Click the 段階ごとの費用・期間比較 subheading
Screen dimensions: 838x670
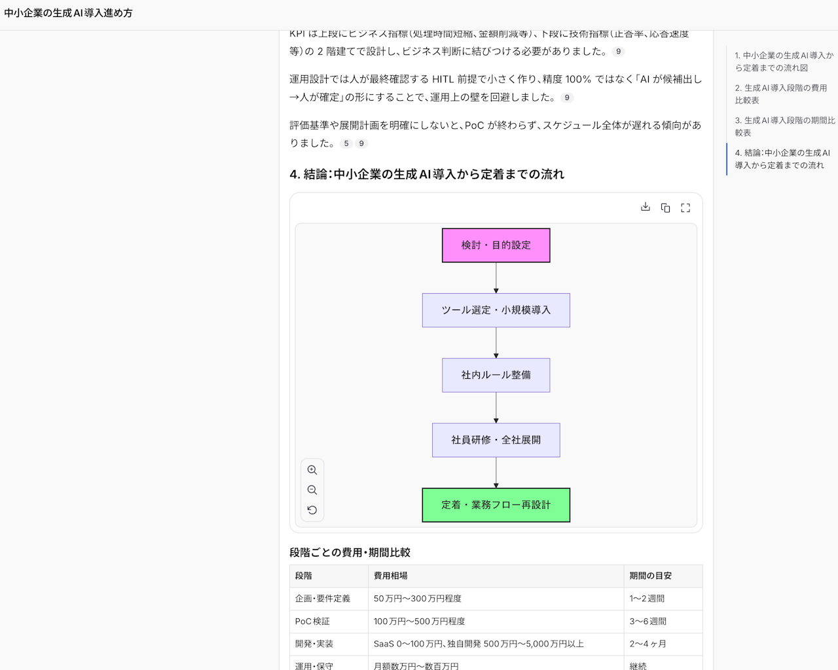[350, 552]
